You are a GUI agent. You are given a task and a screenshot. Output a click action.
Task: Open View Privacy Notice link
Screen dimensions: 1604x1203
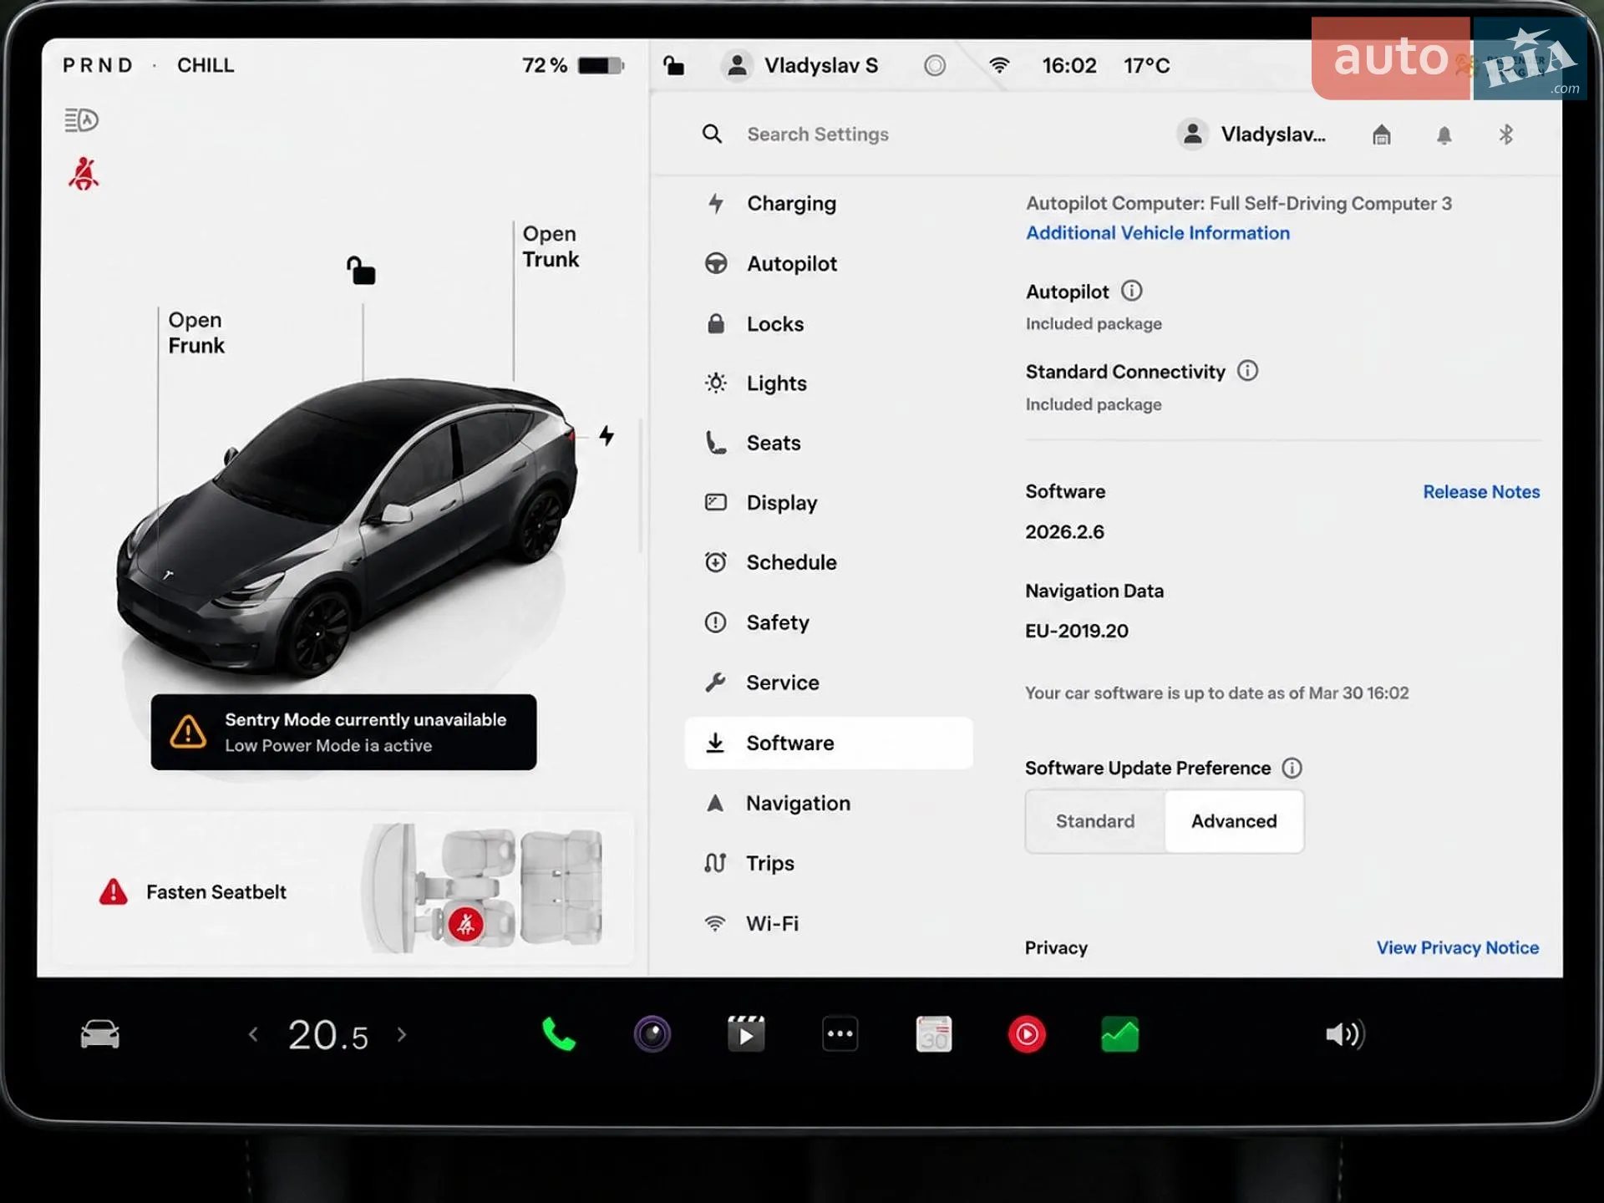1458,947
